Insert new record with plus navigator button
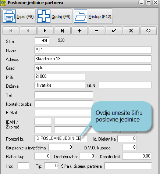The width and height of the screenshot is (160, 174). (x=79, y=31)
